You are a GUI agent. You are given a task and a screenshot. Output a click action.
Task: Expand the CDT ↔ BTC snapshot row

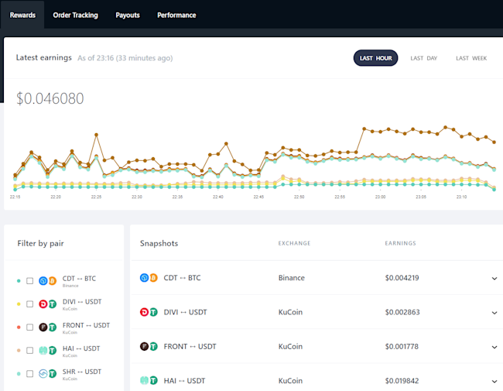(494, 278)
